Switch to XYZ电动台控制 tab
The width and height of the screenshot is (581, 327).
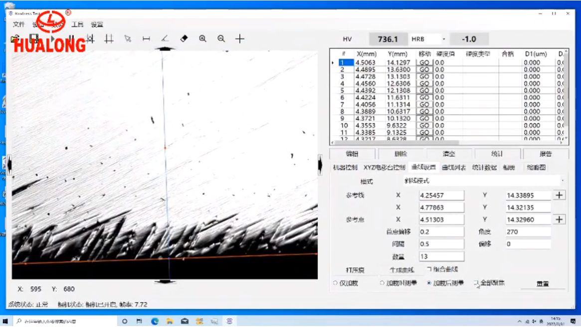[x=384, y=167]
